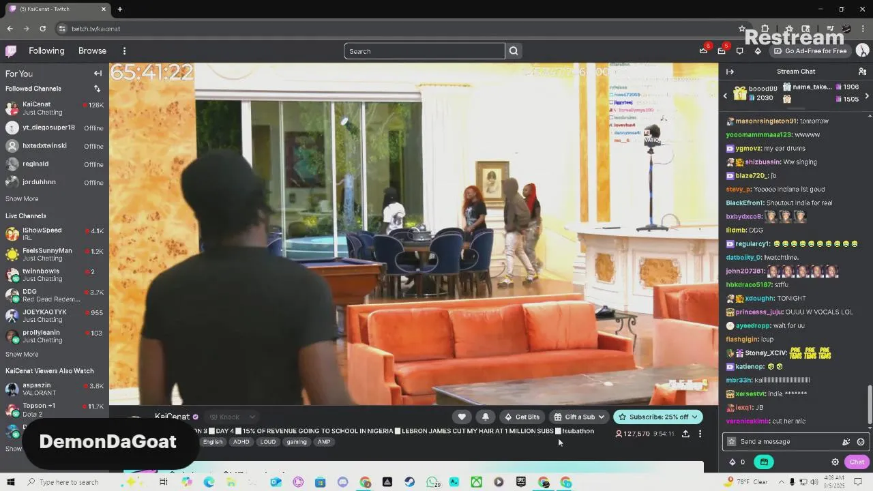The image size is (873, 491).
Task: Open the Gift a Sub dropdown
Action: [x=579, y=417]
